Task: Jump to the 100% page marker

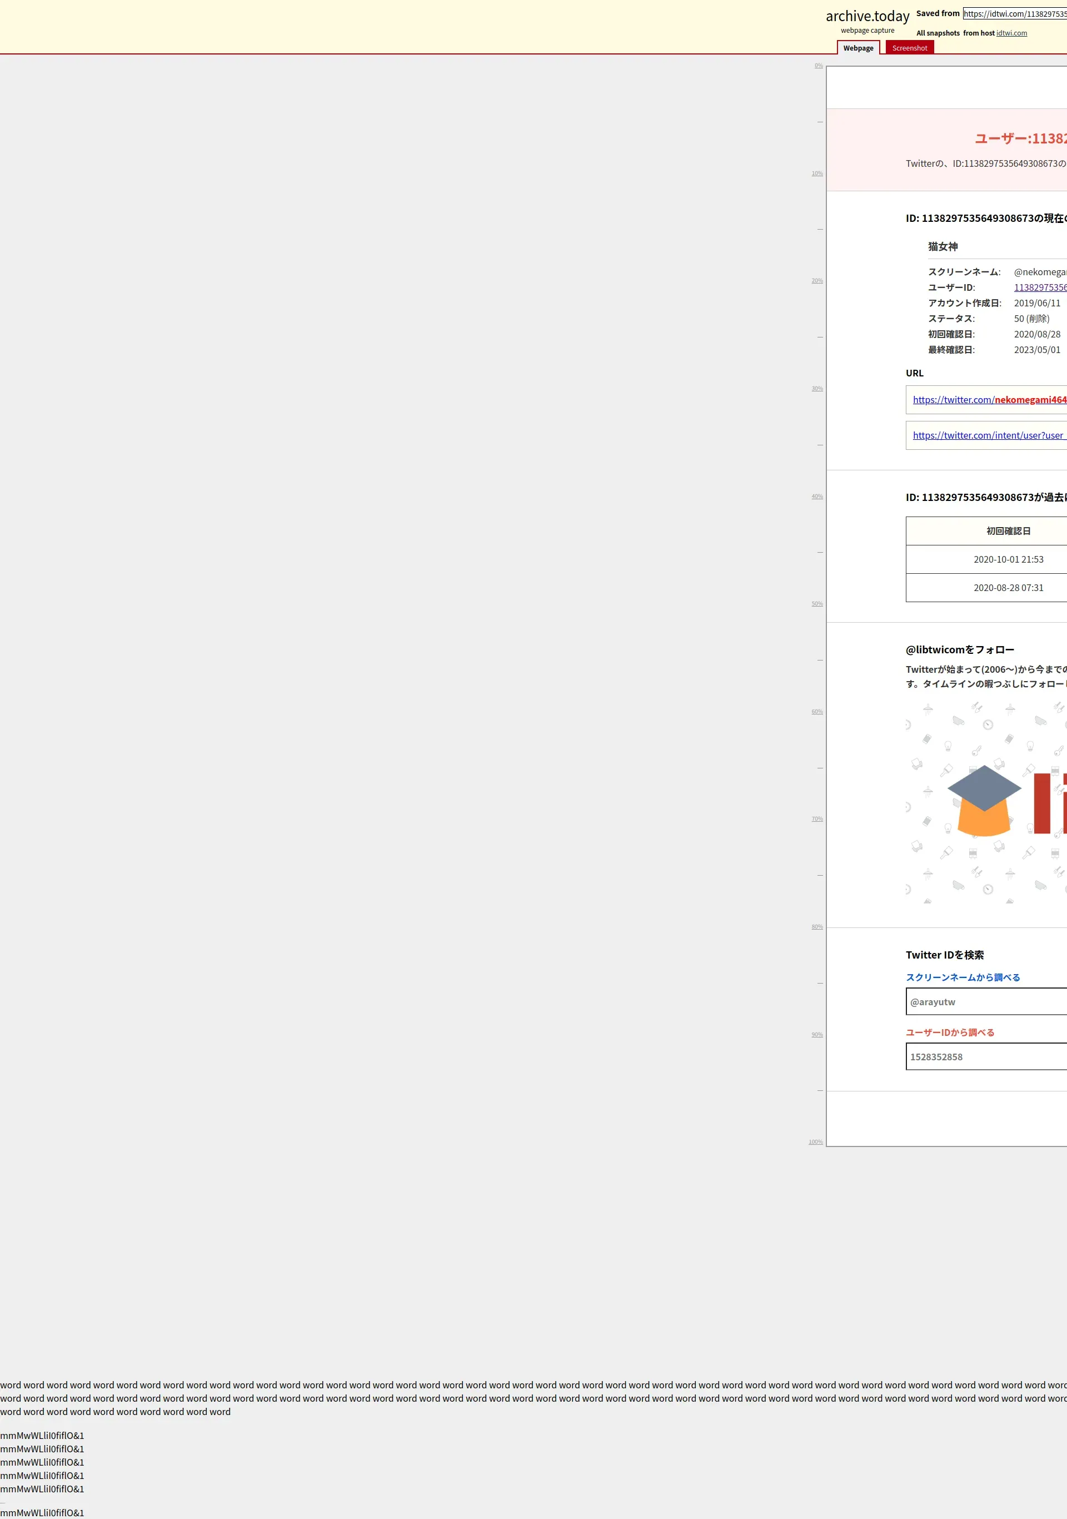Action: click(816, 1142)
